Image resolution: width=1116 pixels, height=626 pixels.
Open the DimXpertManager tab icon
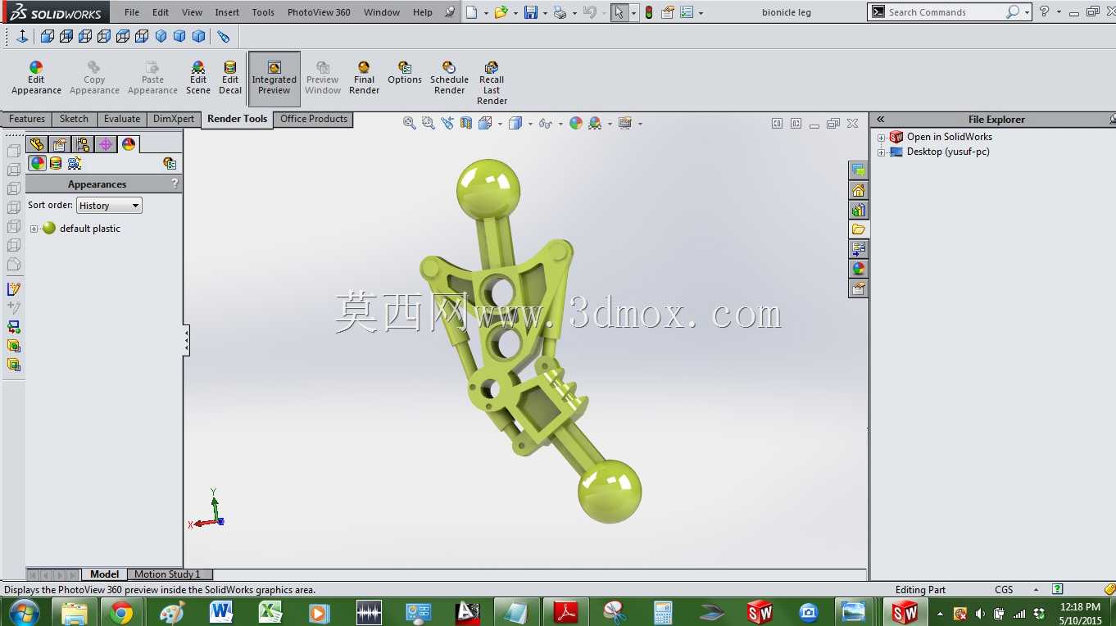click(x=106, y=144)
